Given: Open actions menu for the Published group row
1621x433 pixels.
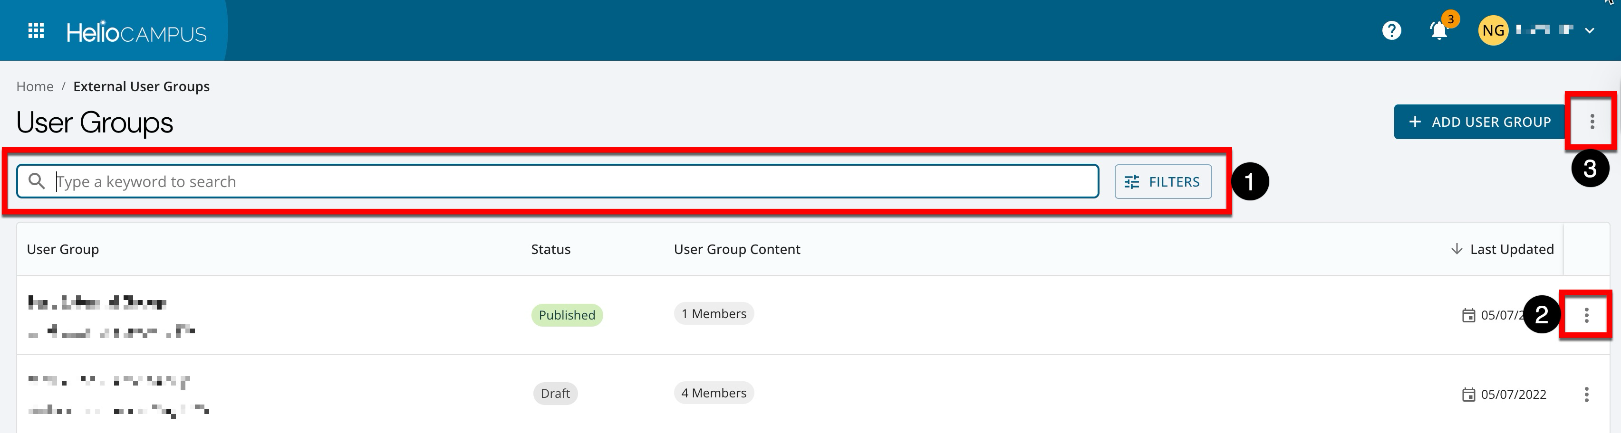Looking at the screenshot, I should 1586,315.
